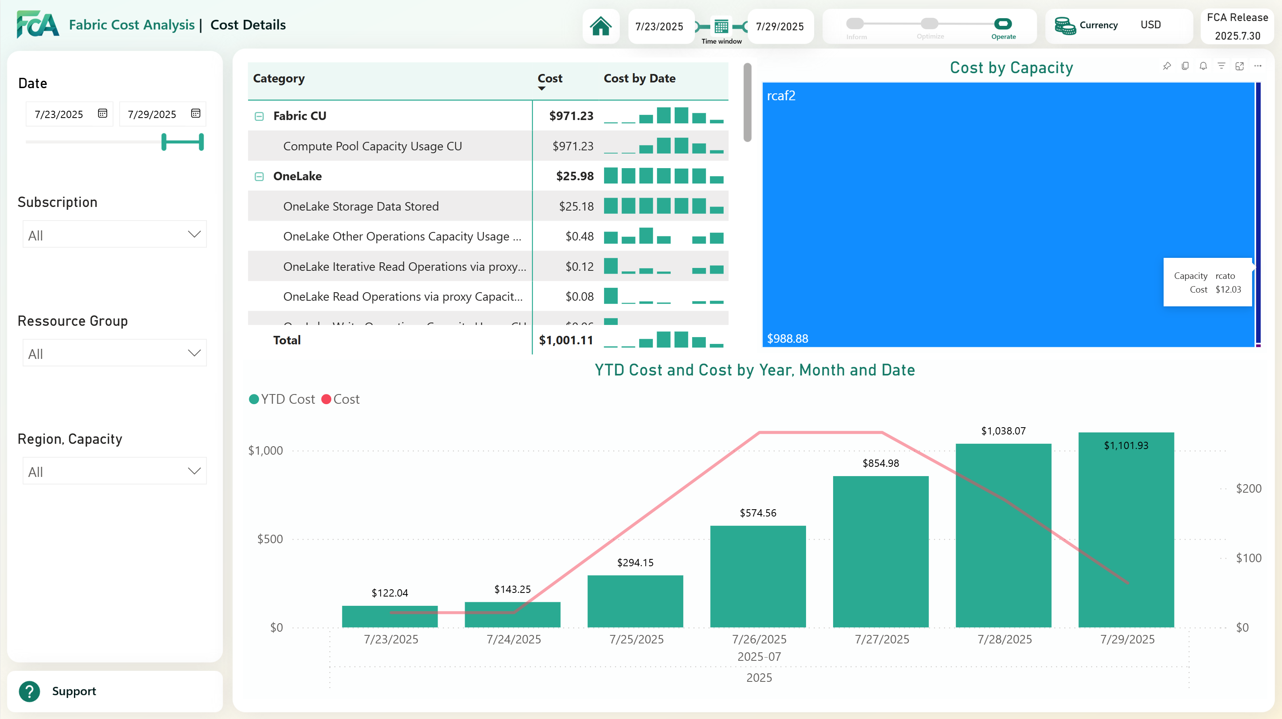Set an alert on Cost by Capacity

pos(1204,66)
